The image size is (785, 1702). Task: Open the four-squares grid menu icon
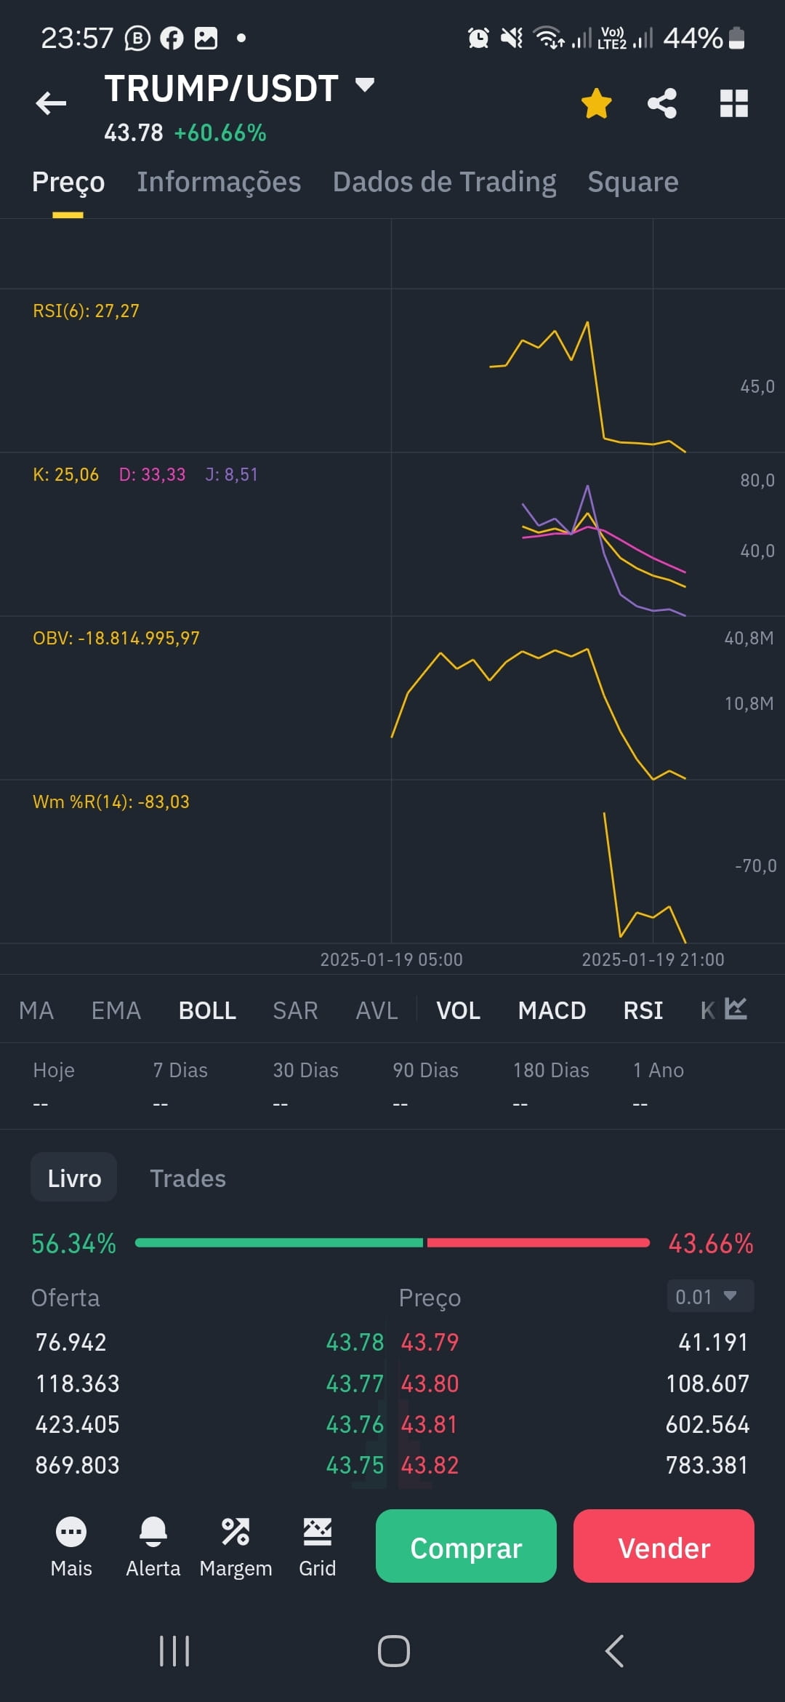click(733, 103)
